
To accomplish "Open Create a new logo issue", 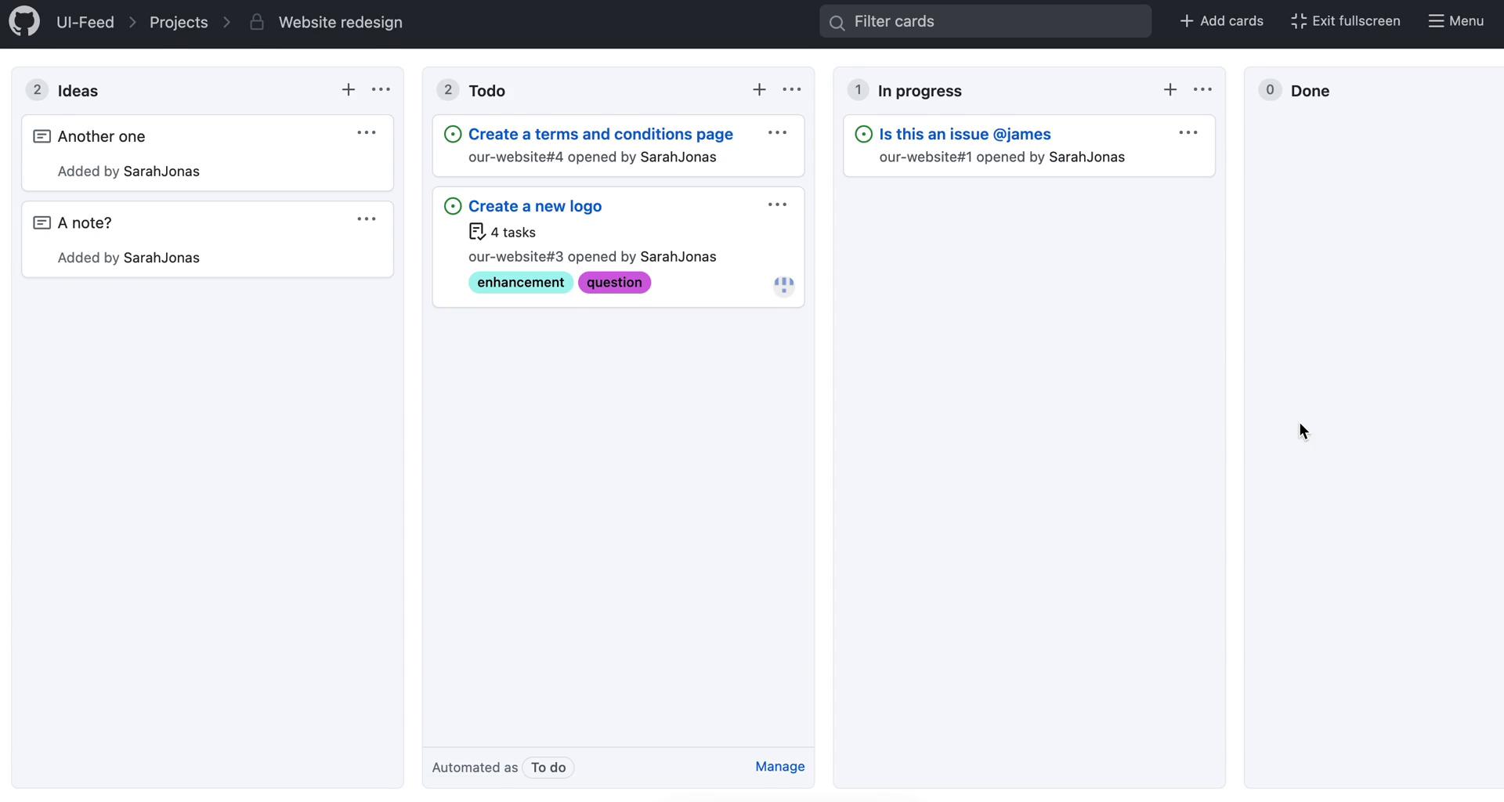I will (535, 206).
